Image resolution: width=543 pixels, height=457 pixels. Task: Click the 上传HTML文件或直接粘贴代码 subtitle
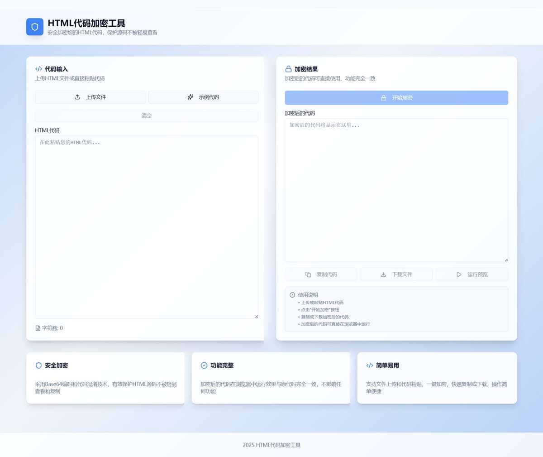(x=70, y=78)
